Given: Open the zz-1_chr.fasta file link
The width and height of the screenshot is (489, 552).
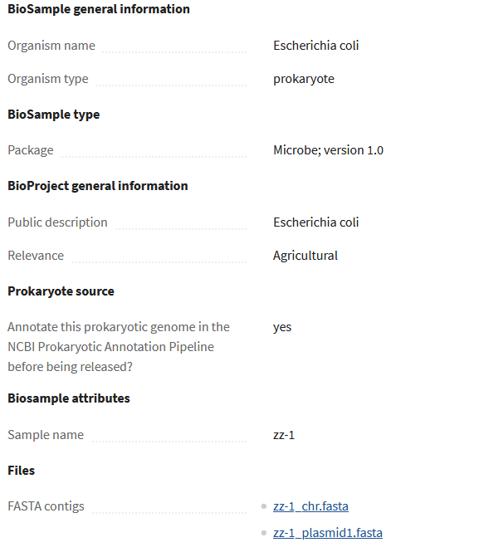Looking at the screenshot, I should click(x=311, y=506).
